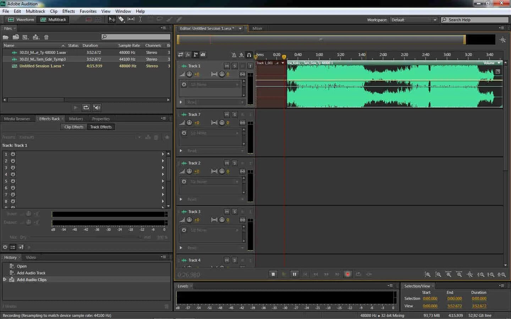Select the Razor tool in the toolbar
Screen dimensions: 511x319
121,19
